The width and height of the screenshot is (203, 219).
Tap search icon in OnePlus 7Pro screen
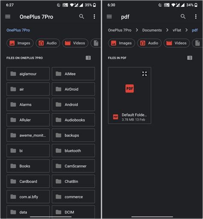pyautogui.click(x=81, y=17)
